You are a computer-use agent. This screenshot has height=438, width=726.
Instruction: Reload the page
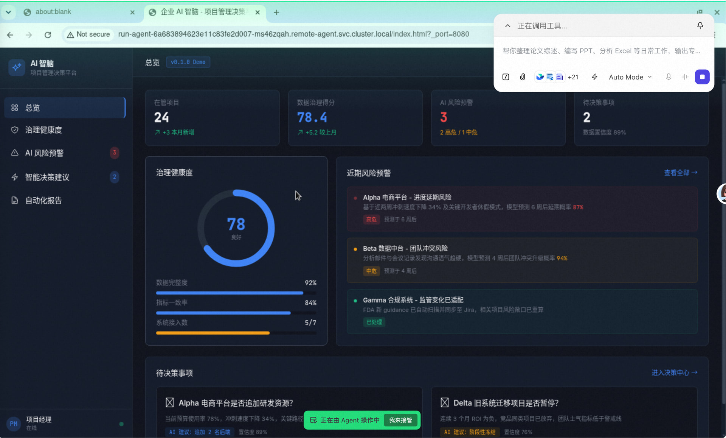click(48, 35)
